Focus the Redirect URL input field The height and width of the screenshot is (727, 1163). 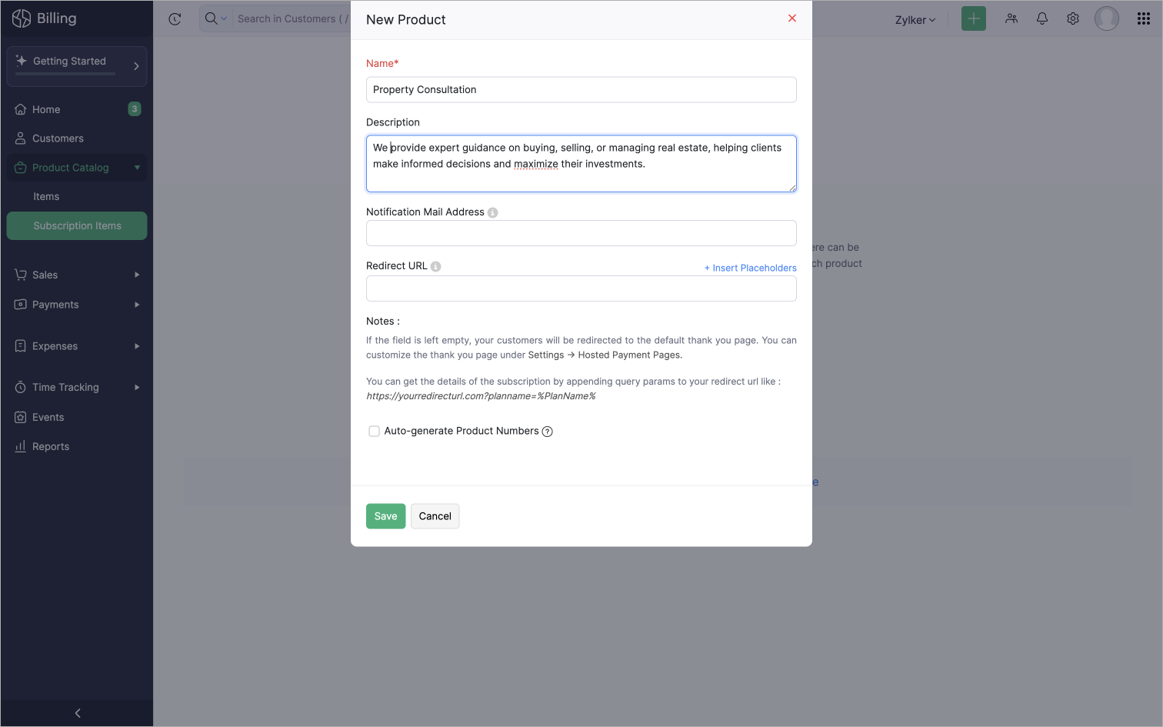pos(581,288)
